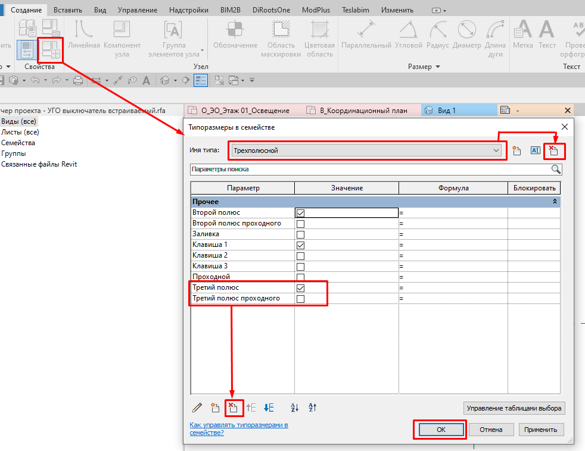Open the Undo history dropdown arrow
585x451 pixels.
45,80
